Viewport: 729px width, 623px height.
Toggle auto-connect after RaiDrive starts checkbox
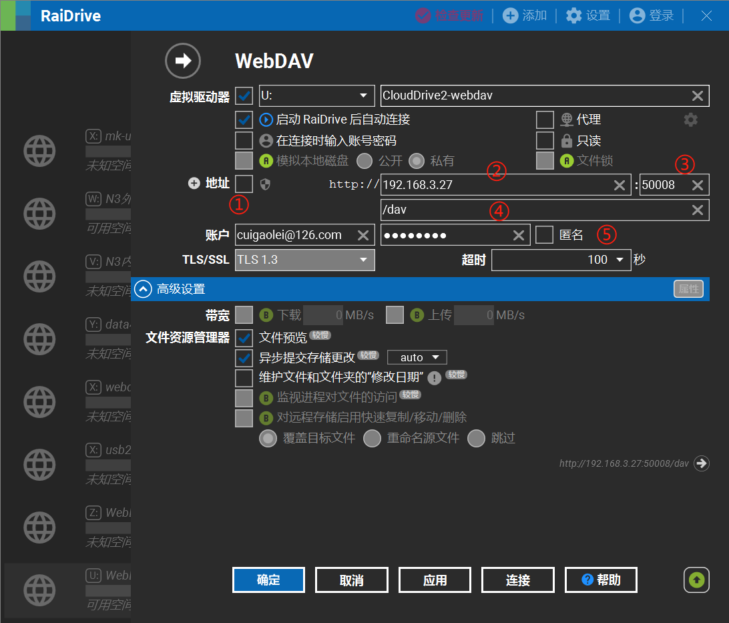(244, 120)
